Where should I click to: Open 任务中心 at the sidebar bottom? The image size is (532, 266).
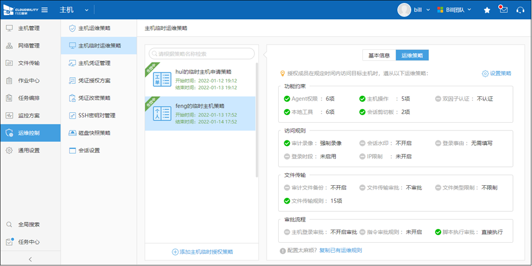tap(29, 242)
